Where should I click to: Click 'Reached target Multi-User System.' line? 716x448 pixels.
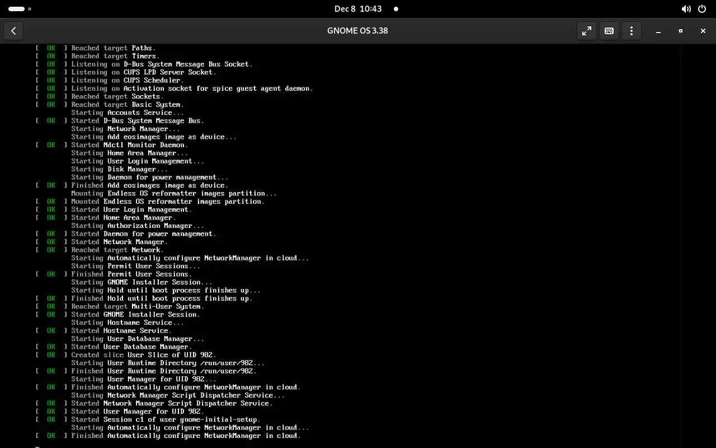[x=138, y=306]
